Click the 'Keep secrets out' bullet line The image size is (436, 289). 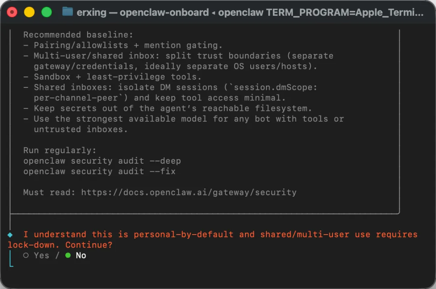(x=168, y=108)
